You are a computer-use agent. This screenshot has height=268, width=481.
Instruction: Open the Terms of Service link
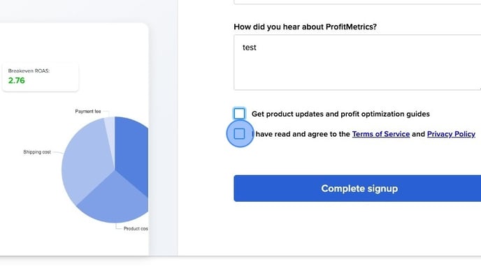381,134
